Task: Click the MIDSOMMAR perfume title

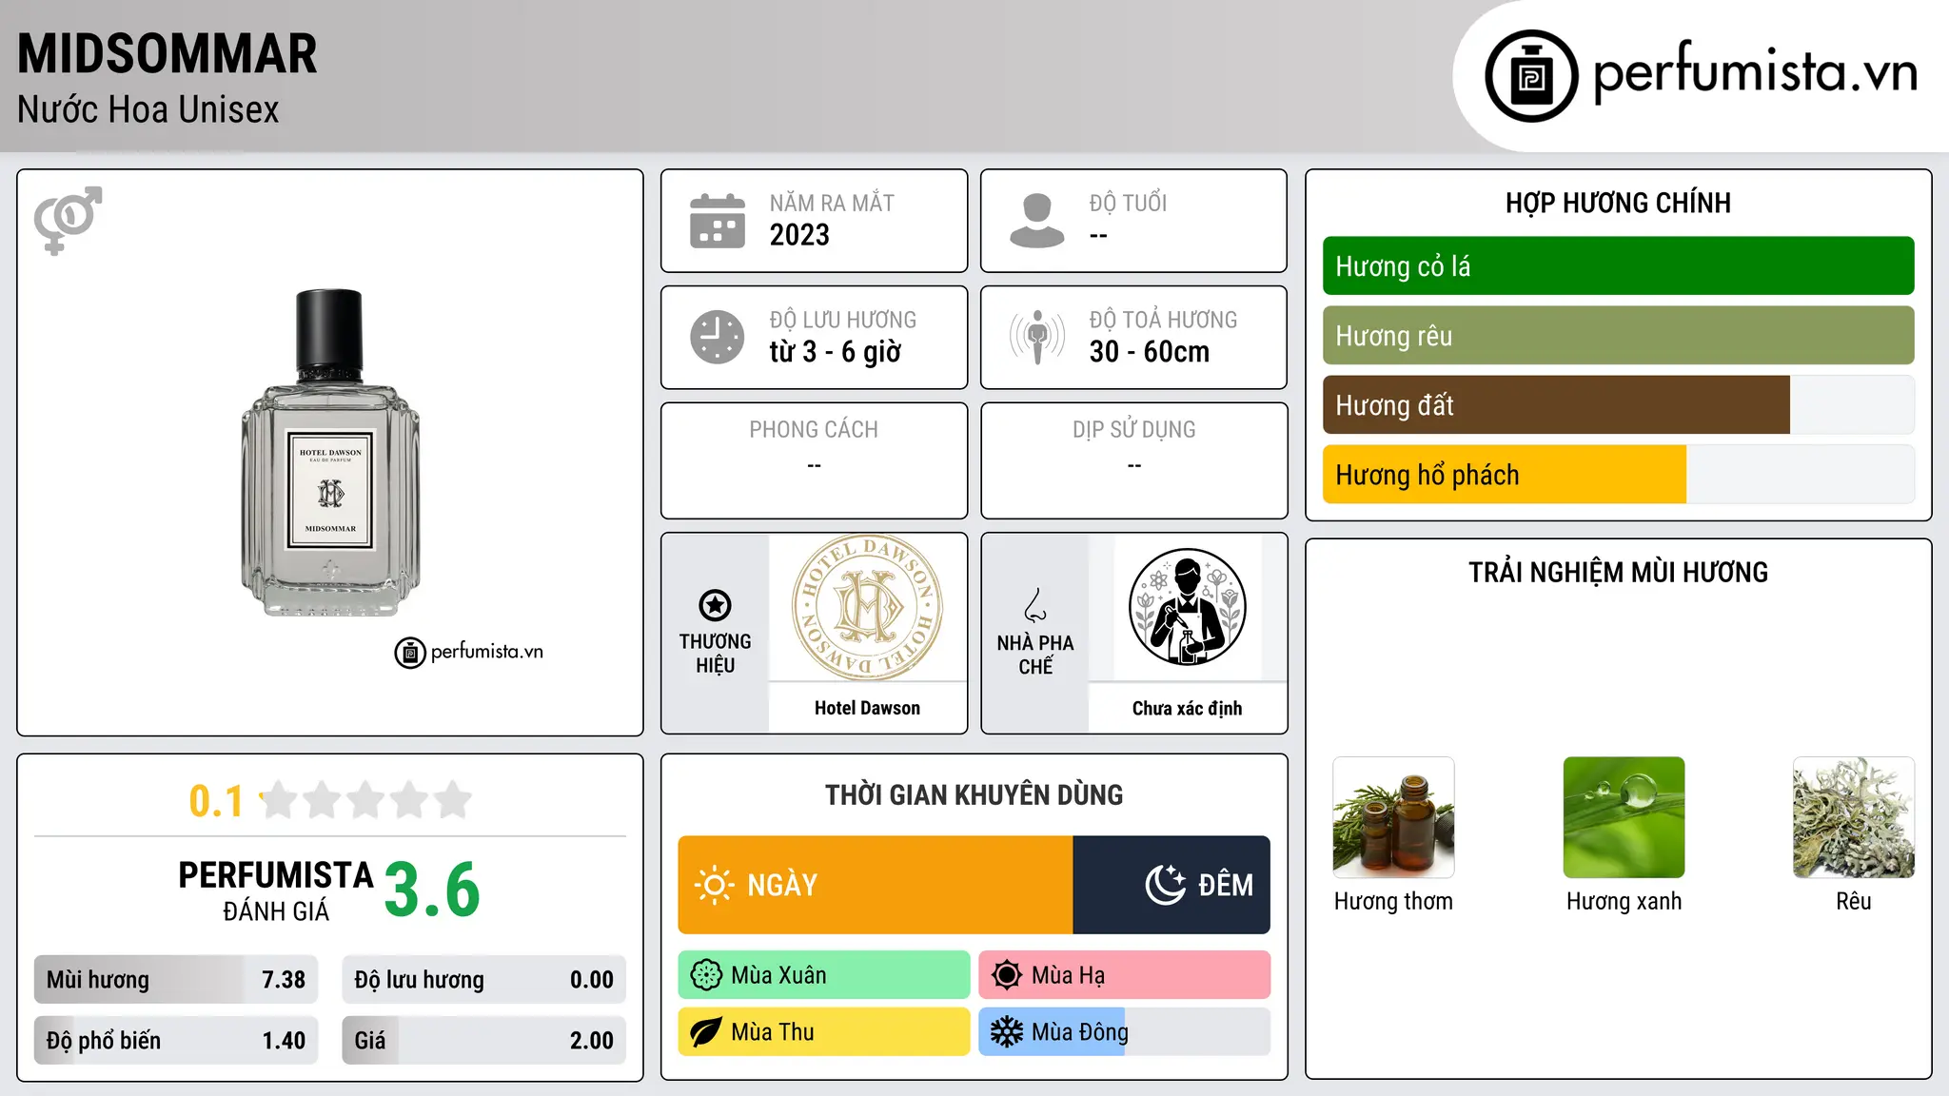Action: pyautogui.click(x=167, y=54)
